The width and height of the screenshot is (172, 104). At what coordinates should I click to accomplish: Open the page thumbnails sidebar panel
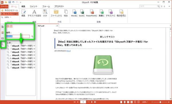tap(3, 27)
